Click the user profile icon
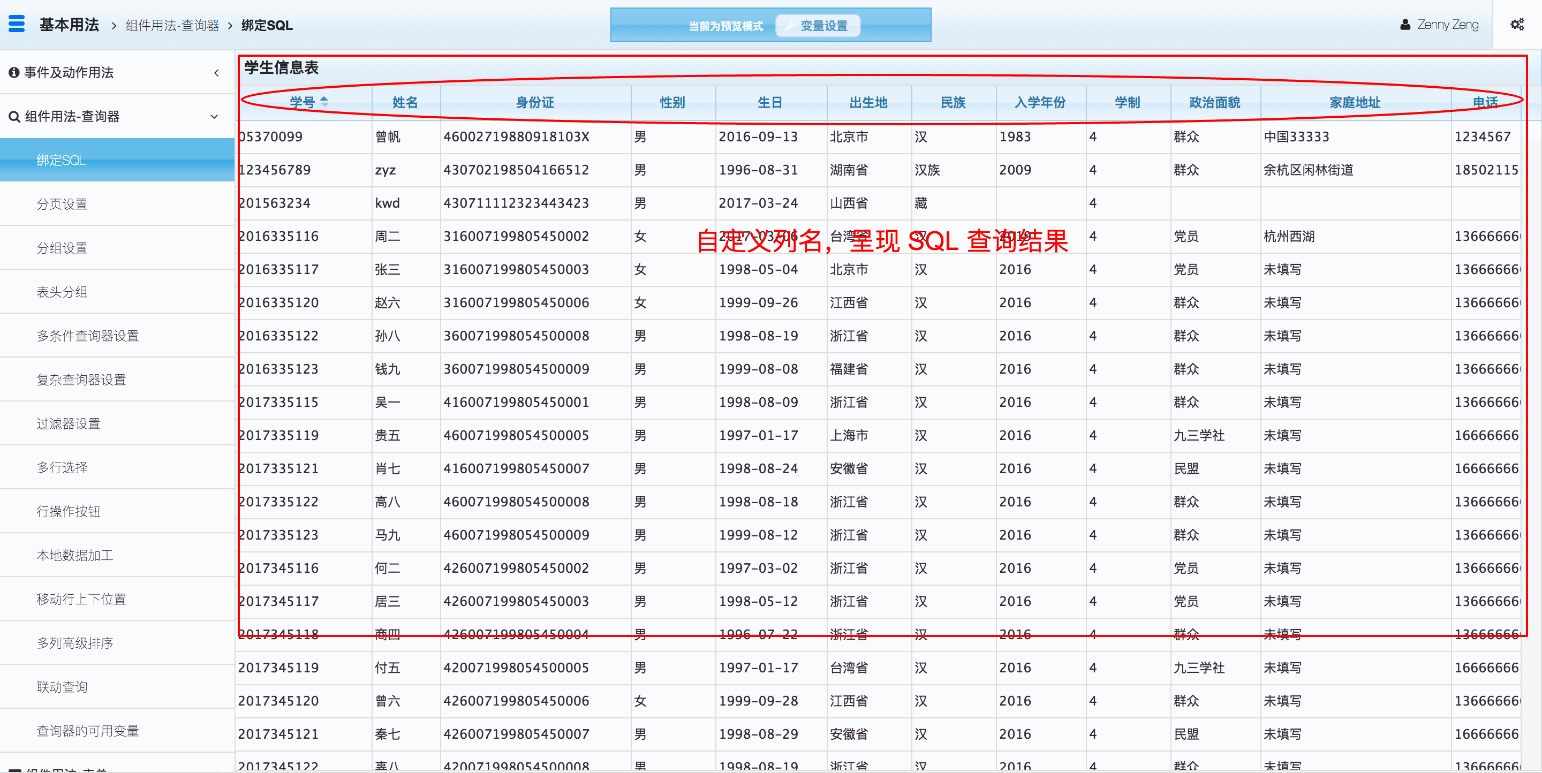The image size is (1542, 773). tap(1405, 25)
